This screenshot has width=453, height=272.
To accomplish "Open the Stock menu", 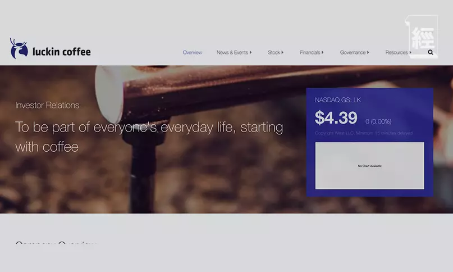I will pyautogui.click(x=274, y=52).
